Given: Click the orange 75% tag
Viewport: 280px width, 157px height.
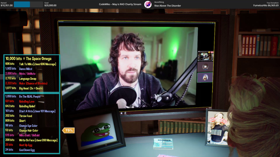Looking at the screenshot, I should click(x=68, y=130).
